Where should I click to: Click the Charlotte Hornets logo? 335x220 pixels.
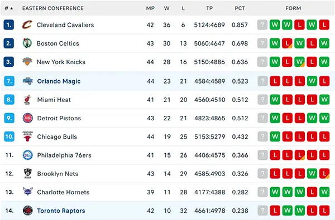(x=28, y=192)
